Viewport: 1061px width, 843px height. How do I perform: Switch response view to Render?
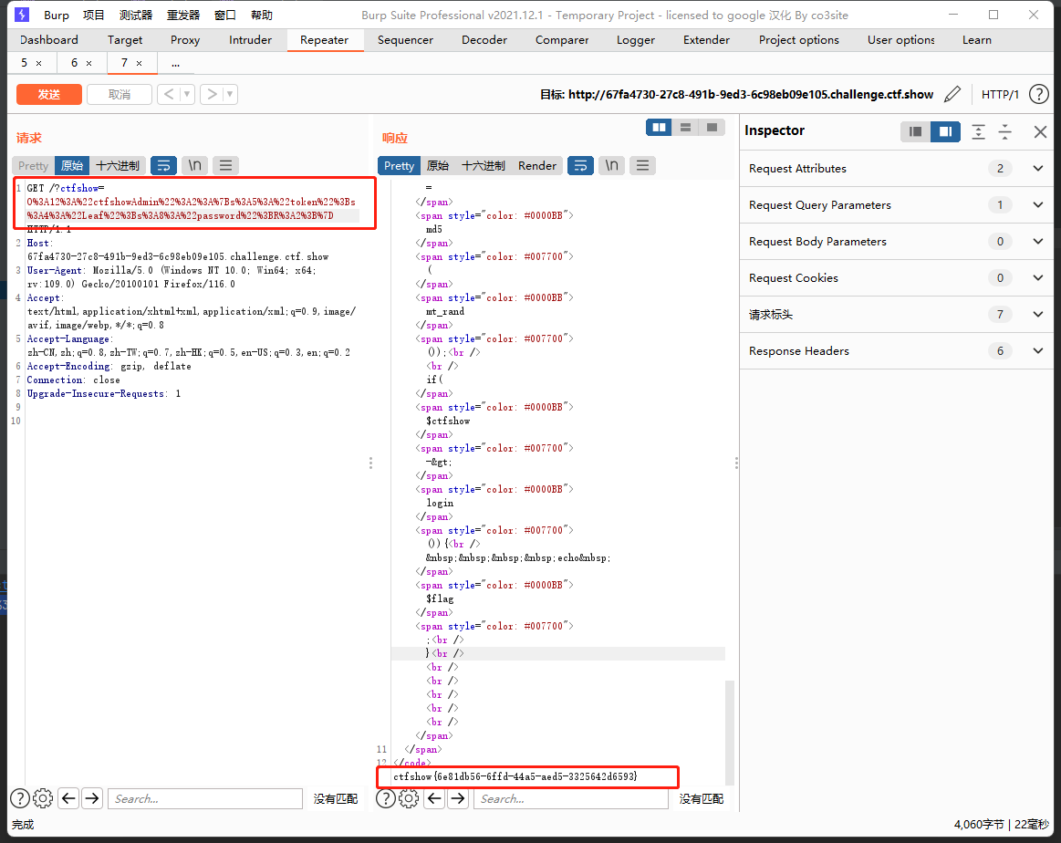[x=537, y=166]
